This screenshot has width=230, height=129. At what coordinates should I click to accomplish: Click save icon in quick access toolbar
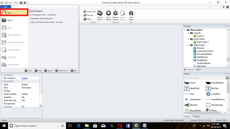click(6, 3)
